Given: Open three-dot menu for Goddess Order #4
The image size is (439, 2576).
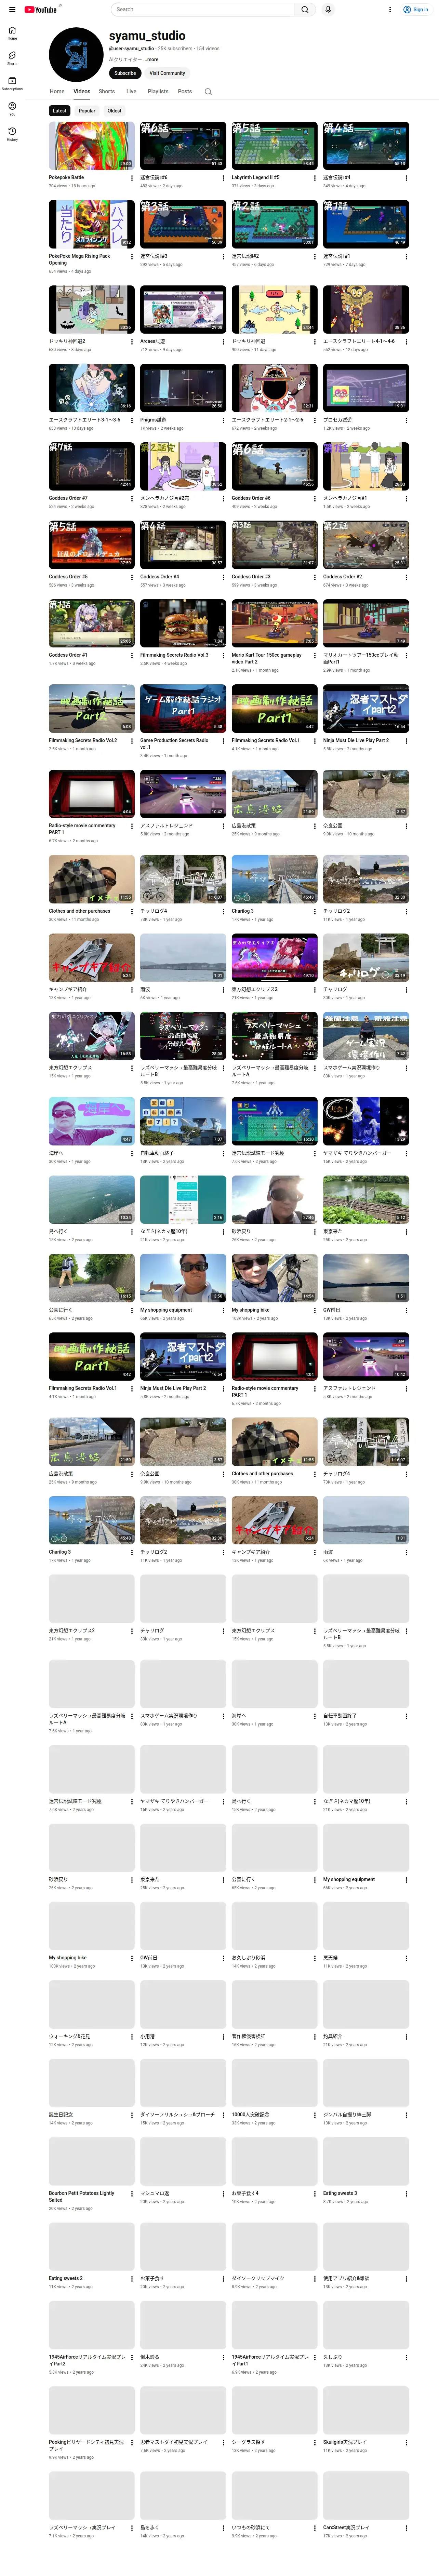Looking at the screenshot, I should (x=223, y=577).
